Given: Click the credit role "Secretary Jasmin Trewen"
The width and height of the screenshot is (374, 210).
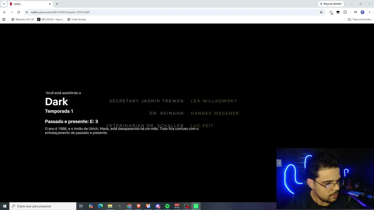Looking at the screenshot, I should pyautogui.click(x=146, y=101).
